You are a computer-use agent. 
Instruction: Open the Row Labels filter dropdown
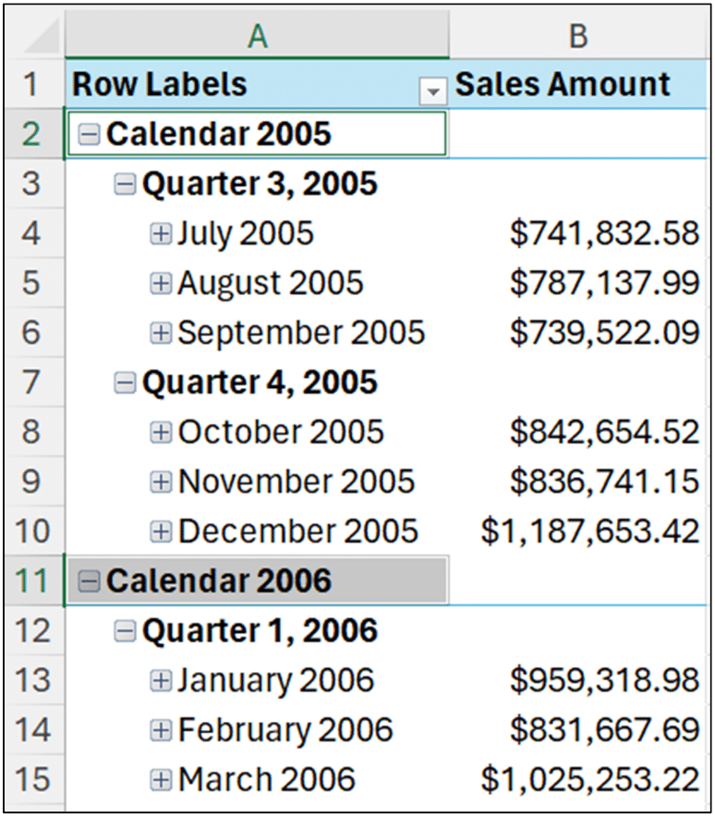[433, 90]
